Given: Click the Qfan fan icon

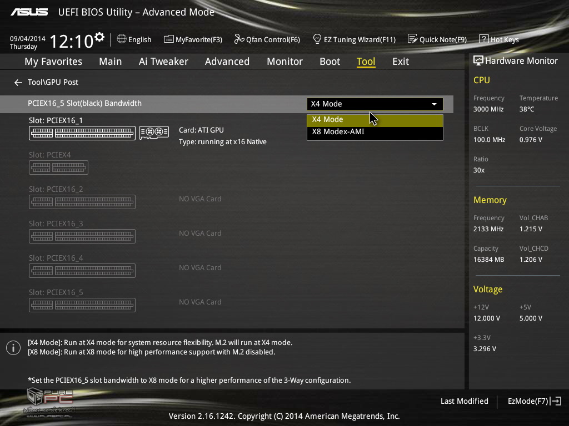Looking at the screenshot, I should pyautogui.click(x=239, y=39).
